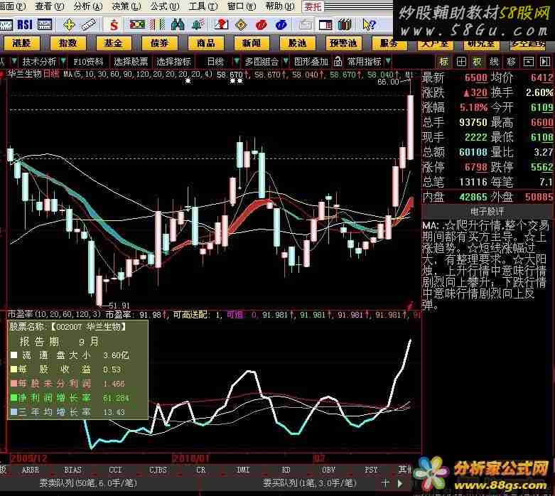Click the RSI indicator toolbar icon
Screen dimensions: 555x496
(25, 25)
